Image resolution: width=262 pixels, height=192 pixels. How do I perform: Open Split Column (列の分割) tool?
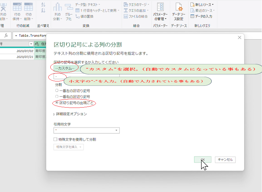[x=57, y=11]
